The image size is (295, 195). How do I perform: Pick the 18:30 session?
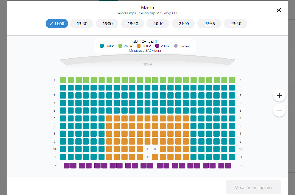[133, 24]
